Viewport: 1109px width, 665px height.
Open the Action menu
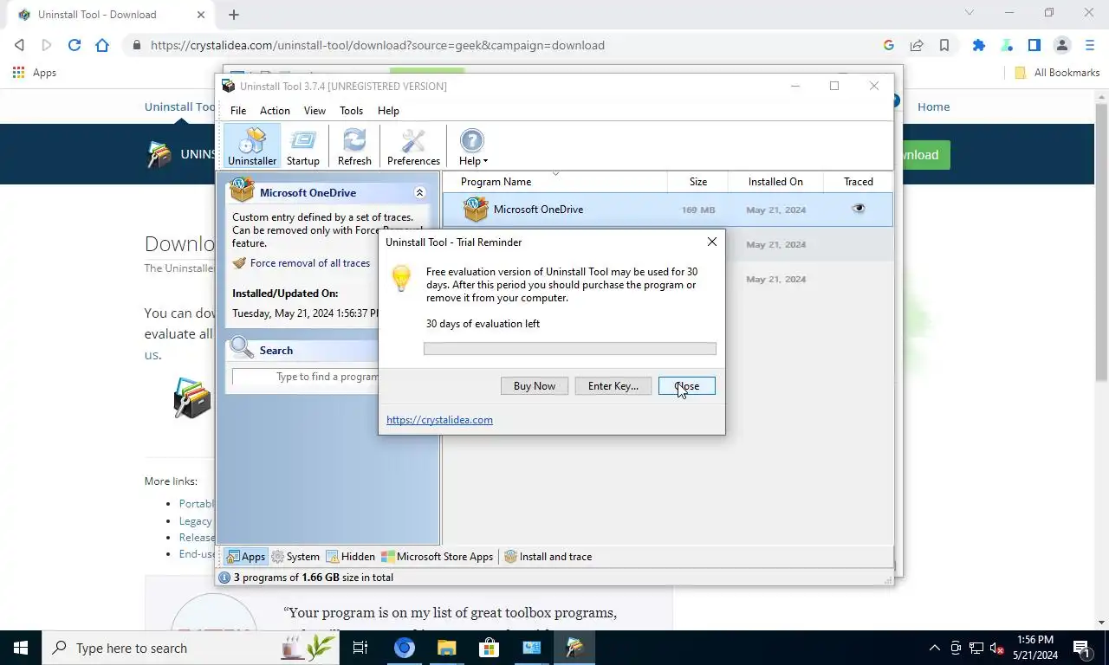pyautogui.click(x=275, y=111)
